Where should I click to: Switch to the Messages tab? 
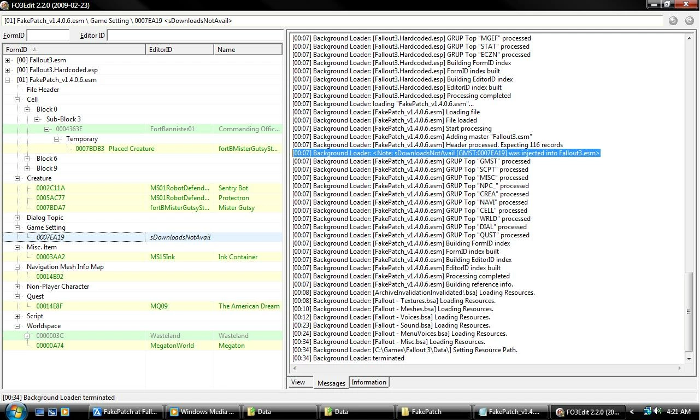pyautogui.click(x=331, y=383)
